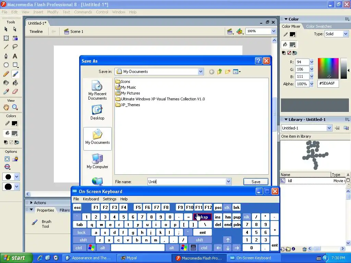351x263 pixels.
Task: Click the Start button
Action: (15, 258)
